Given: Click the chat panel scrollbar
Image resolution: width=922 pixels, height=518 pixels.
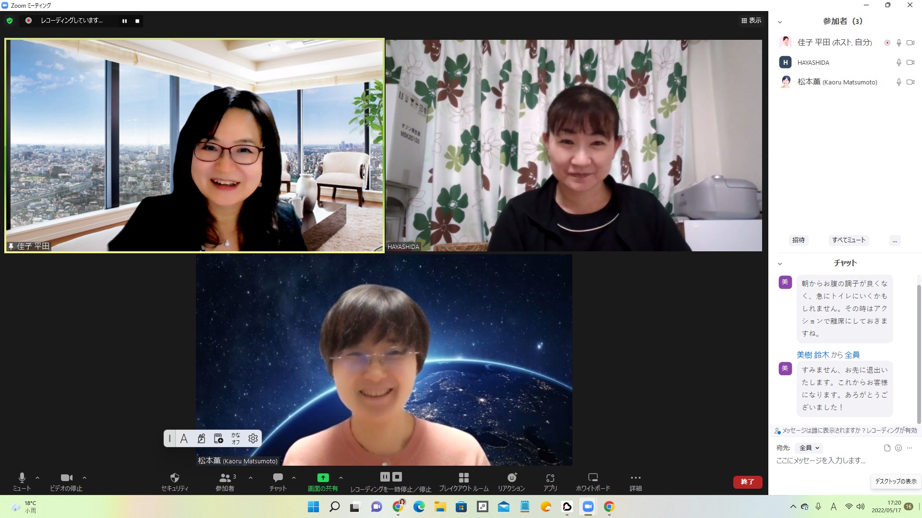Looking at the screenshot, I should point(919,354).
